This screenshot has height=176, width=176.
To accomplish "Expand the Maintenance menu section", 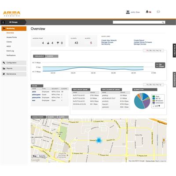I will click(x=14, y=74).
